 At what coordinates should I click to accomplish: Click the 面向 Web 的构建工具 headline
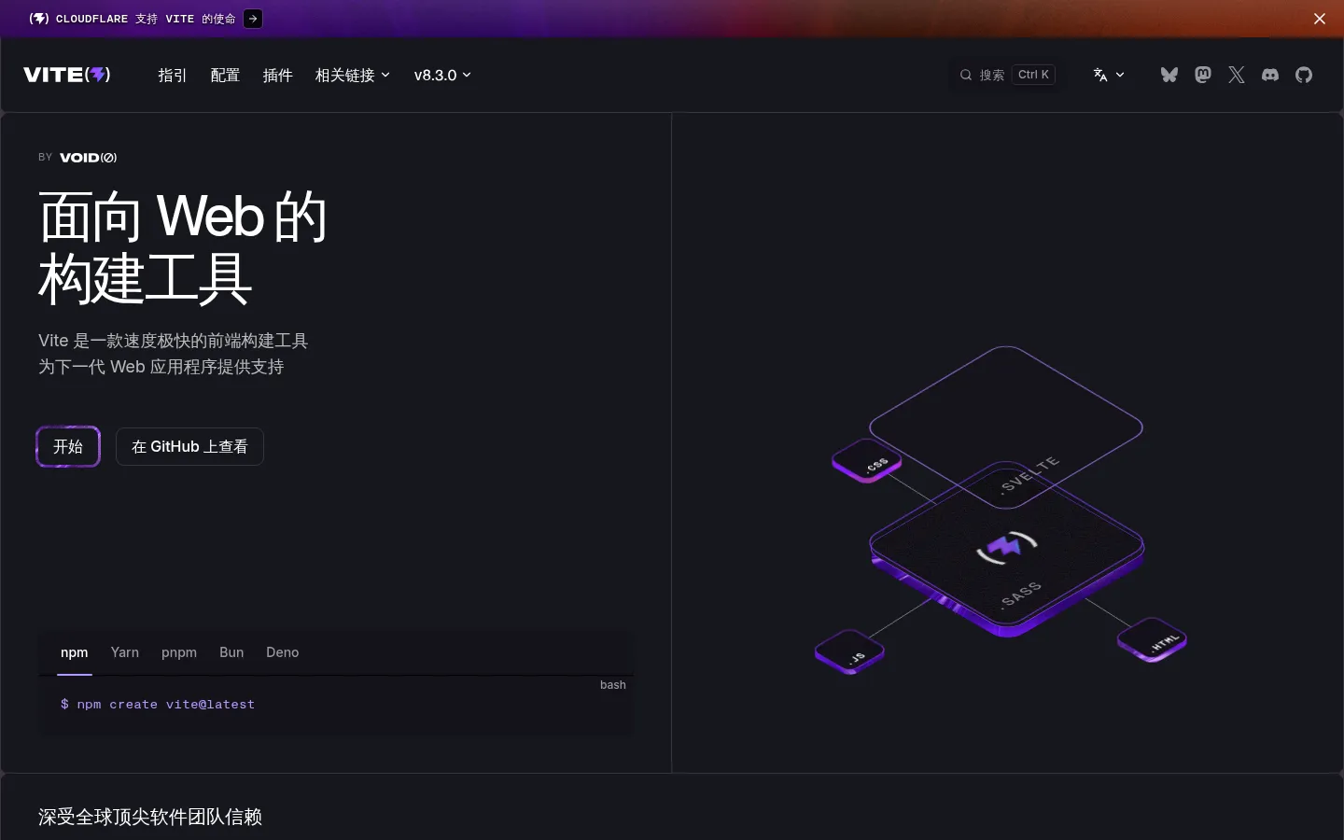tap(183, 247)
